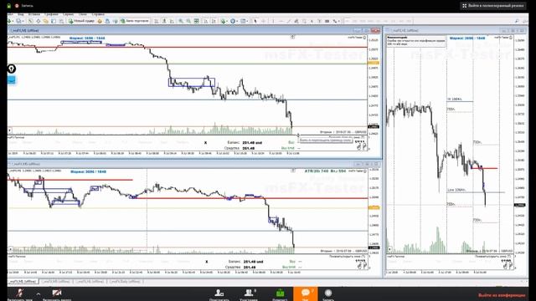Toggle the Auto-trading button

(x=136, y=21)
